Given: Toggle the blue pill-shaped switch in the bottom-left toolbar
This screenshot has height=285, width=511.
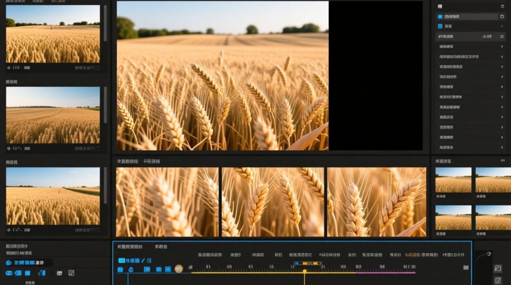Looking at the screenshot, I should click(x=9, y=273).
